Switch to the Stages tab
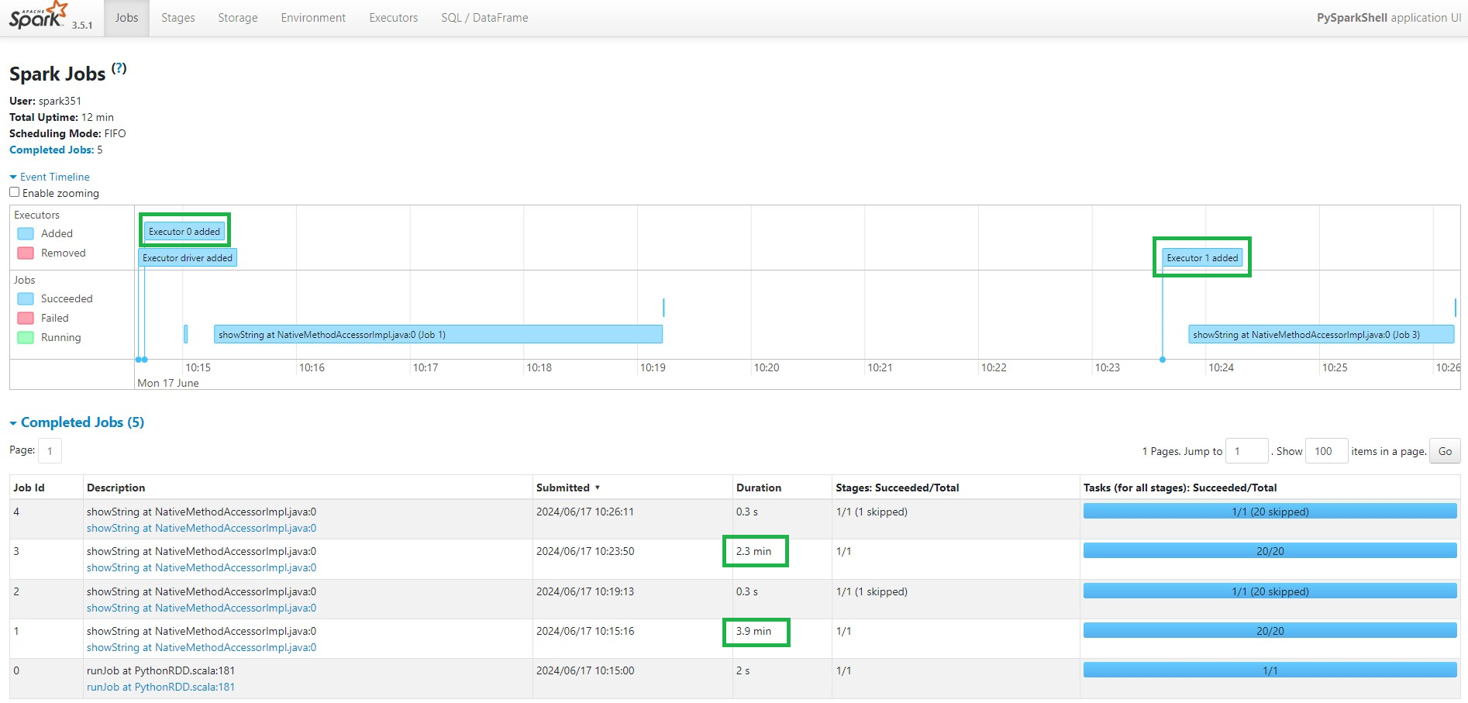 178,18
